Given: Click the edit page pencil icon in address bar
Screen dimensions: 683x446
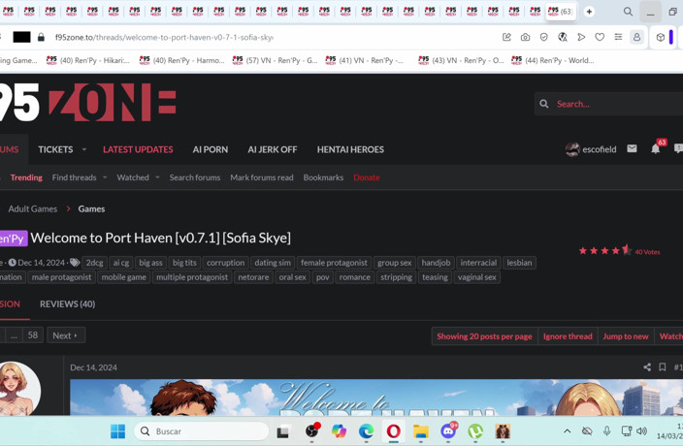Looking at the screenshot, I should pos(506,38).
